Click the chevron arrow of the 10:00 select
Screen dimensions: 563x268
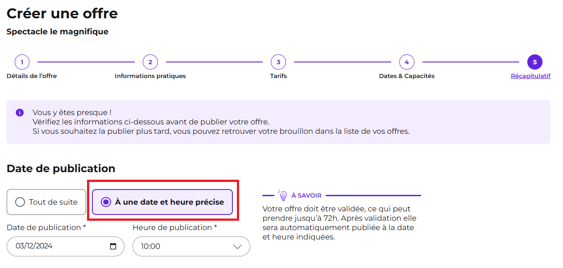[x=237, y=247]
